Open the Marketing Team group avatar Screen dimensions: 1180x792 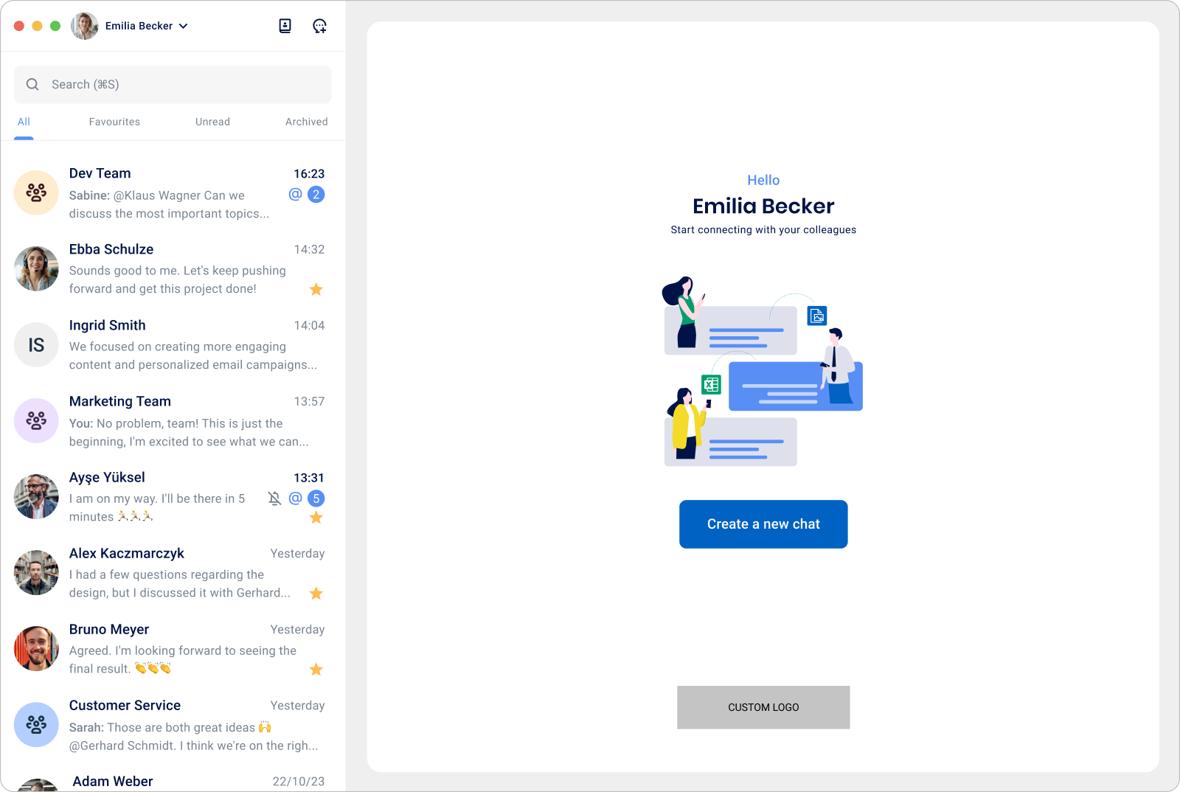click(x=36, y=420)
